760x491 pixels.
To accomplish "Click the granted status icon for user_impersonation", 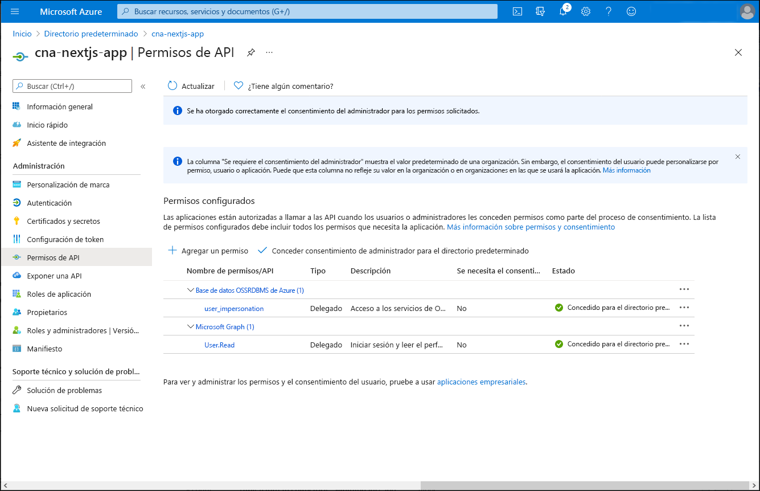I will click(559, 308).
